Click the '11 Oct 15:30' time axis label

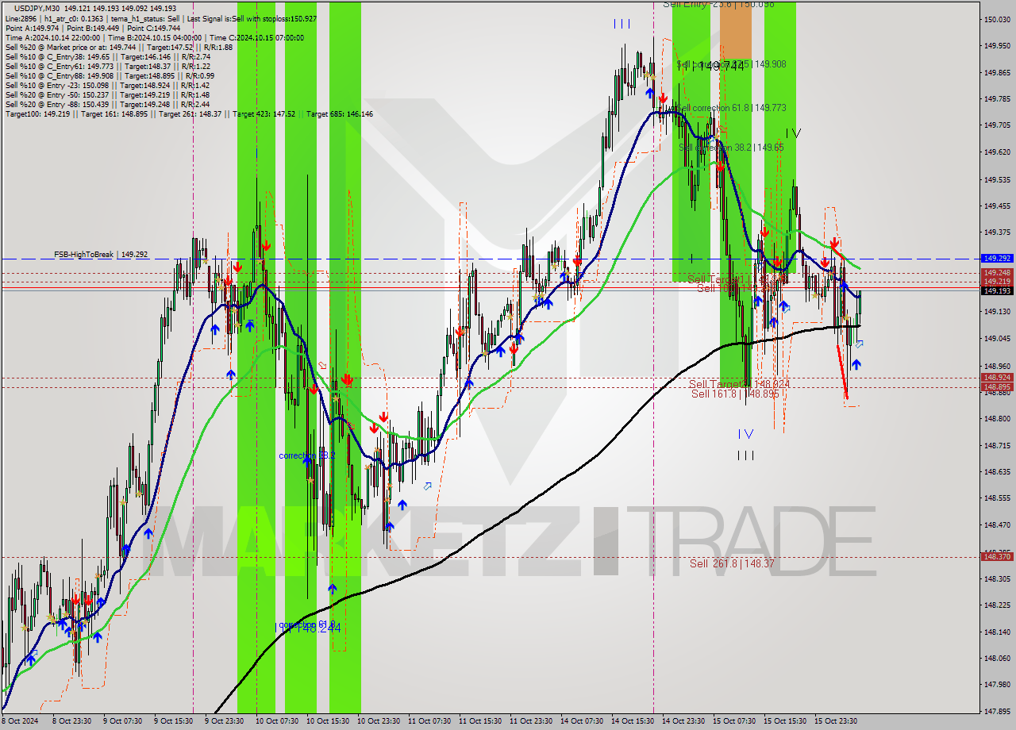[x=480, y=721]
